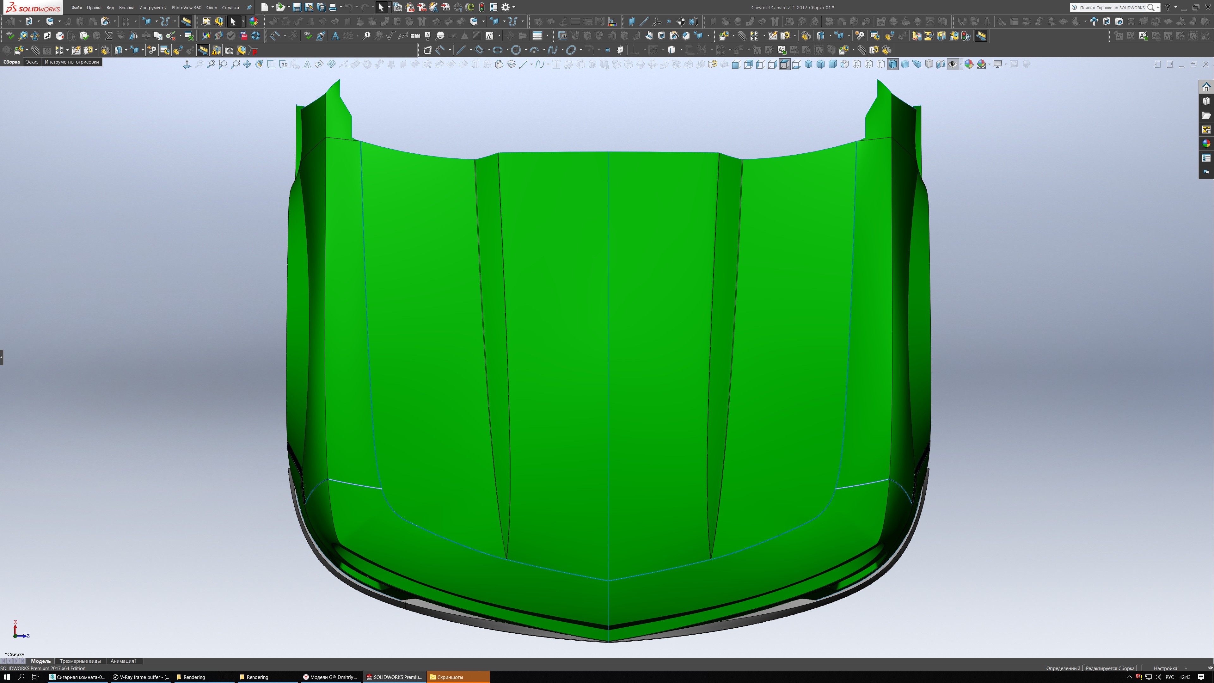Toggle Shaded With Edges display style
Screen dimensions: 1214x683
coord(892,65)
